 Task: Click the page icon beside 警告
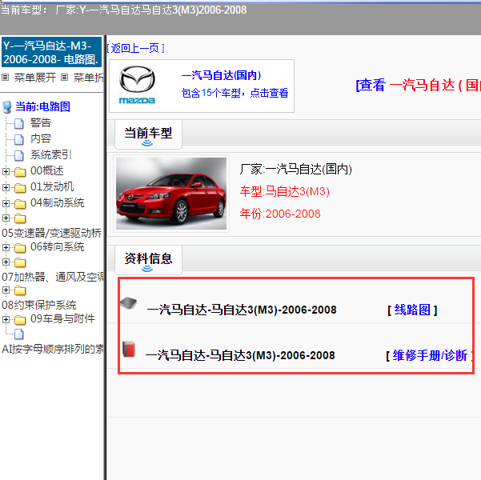[19, 123]
